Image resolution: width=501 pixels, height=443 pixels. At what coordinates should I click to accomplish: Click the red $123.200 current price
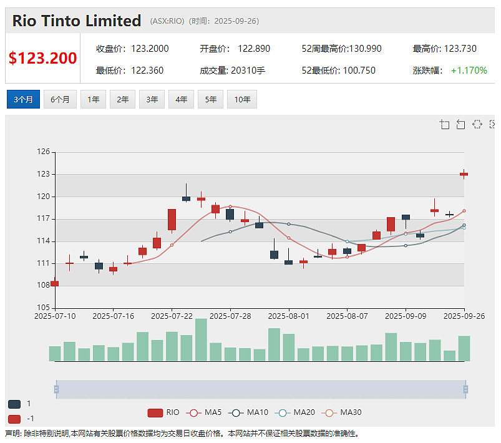point(42,58)
